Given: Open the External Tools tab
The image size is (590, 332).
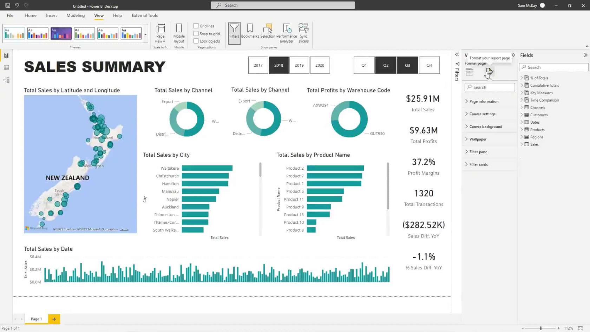Looking at the screenshot, I should click(145, 15).
